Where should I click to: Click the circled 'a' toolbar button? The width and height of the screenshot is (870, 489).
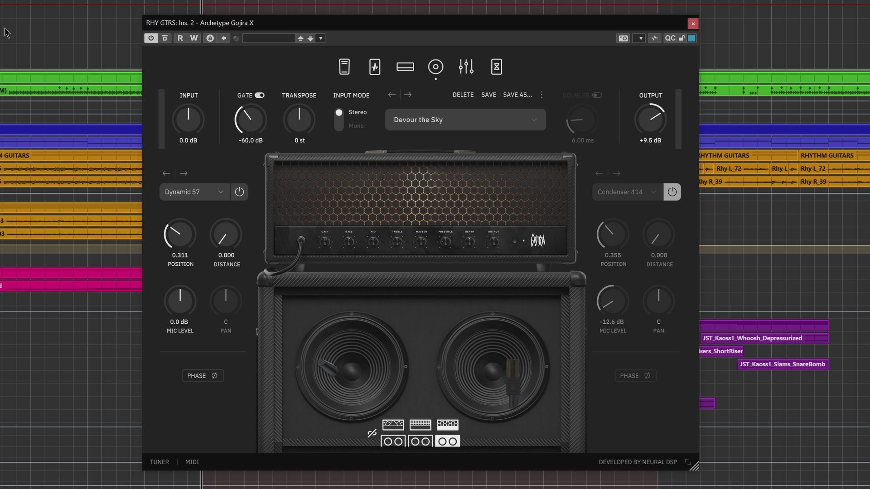[210, 38]
